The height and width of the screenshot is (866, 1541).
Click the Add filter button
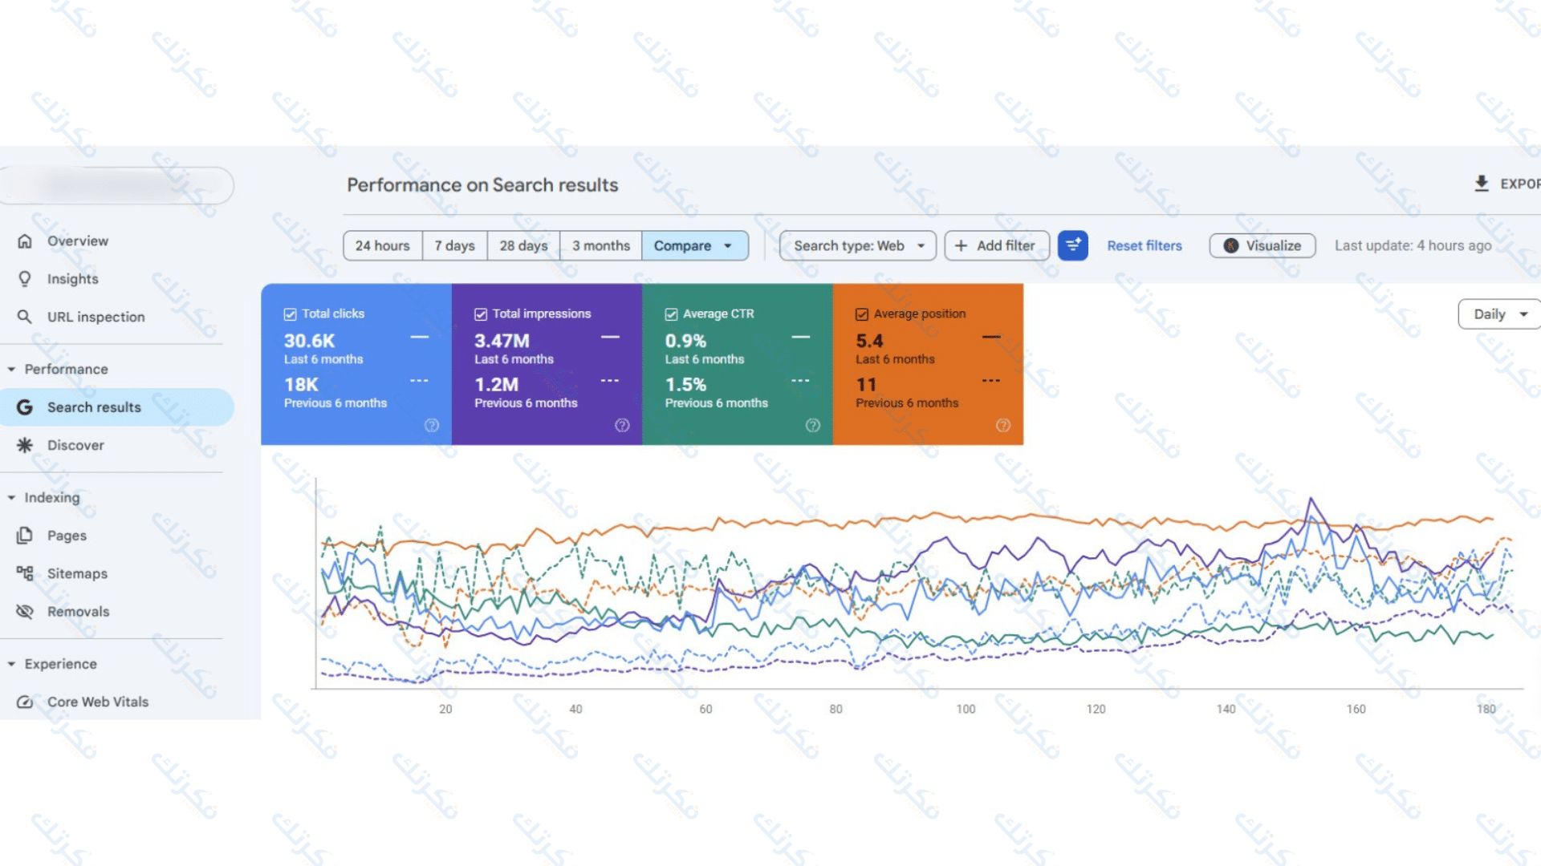click(996, 245)
